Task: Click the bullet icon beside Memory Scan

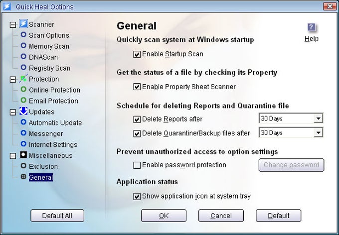Action: [x=23, y=46]
